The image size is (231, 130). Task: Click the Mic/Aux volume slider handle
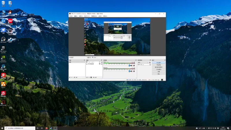coord(129,66)
